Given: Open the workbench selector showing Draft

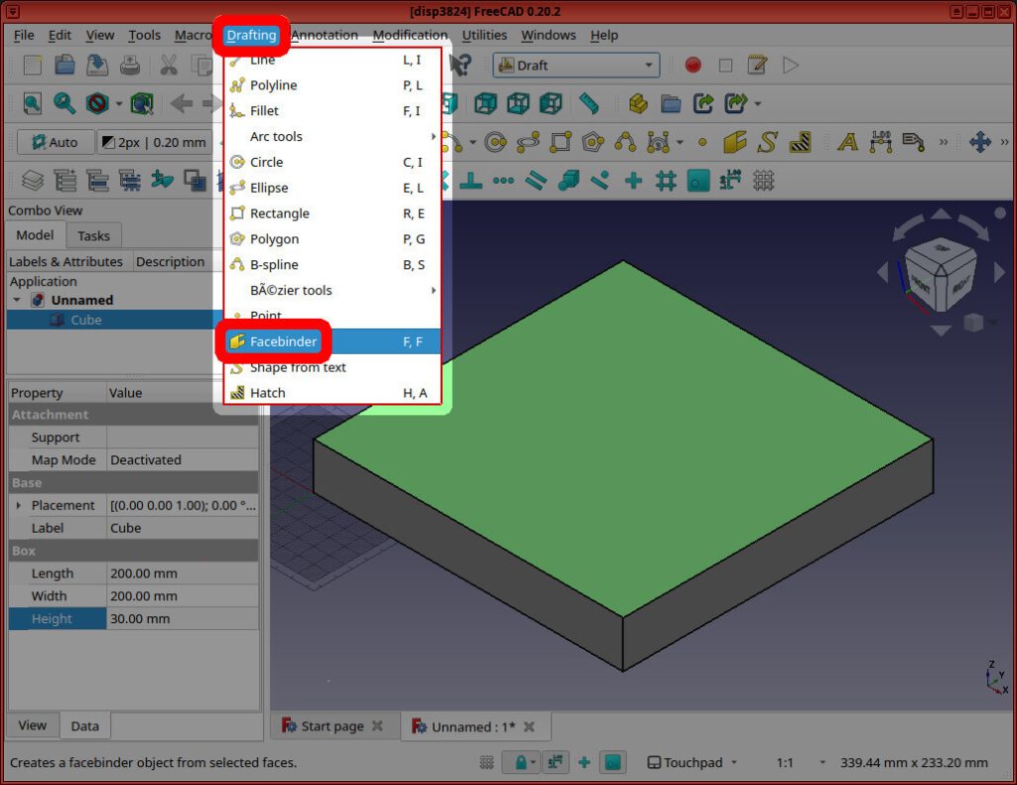Looking at the screenshot, I should 576,65.
